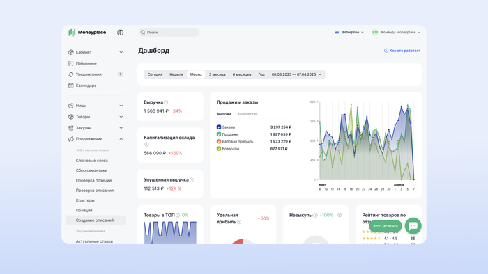Expand the Товары section chevron

point(121,117)
